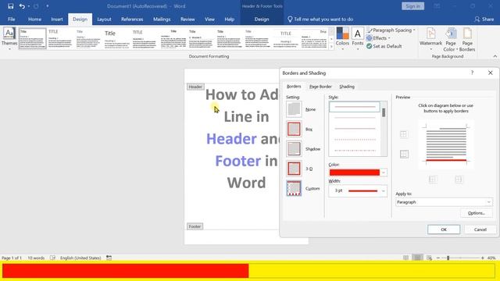The width and height of the screenshot is (500, 281).
Task: Click OK in Borders and Shading dialog
Action: (444, 229)
